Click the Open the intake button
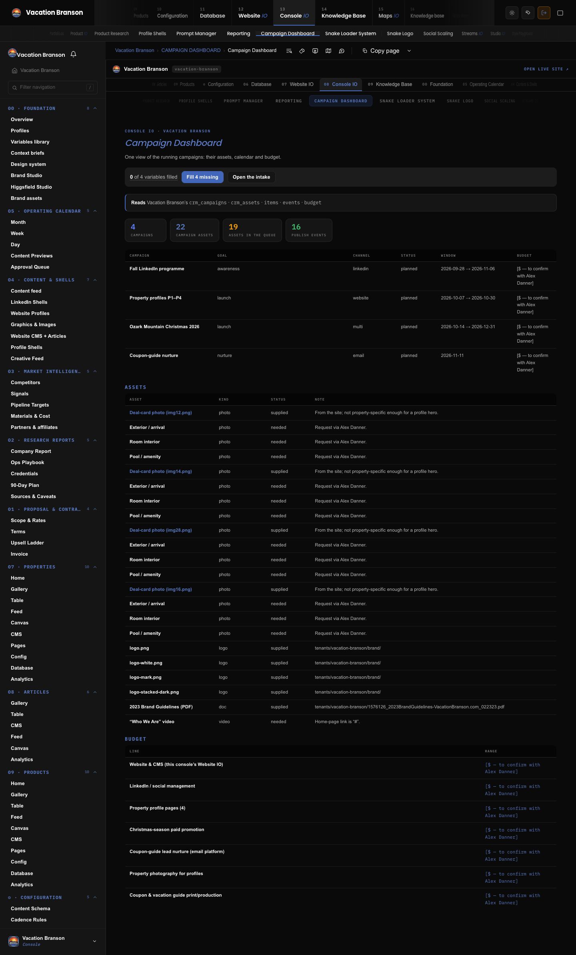The height and width of the screenshot is (955, 576). [251, 177]
